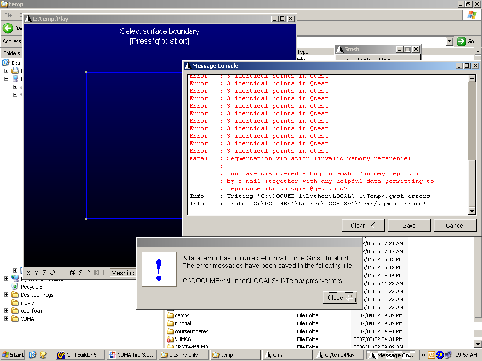This screenshot has height=361, width=482.
Task: Click Message Console scrollbar down arrow
Action: pyautogui.click(x=472, y=211)
